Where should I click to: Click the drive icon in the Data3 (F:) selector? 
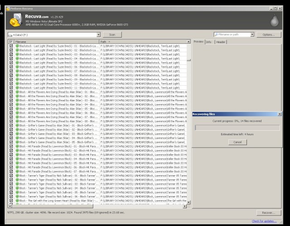10,35
